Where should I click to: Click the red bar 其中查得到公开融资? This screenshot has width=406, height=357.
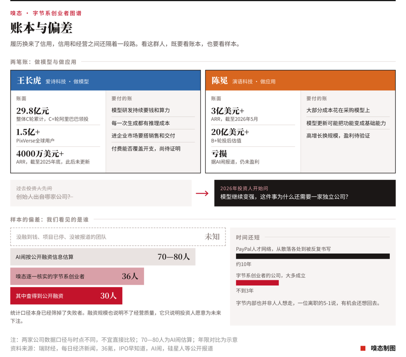tap(66, 296)
